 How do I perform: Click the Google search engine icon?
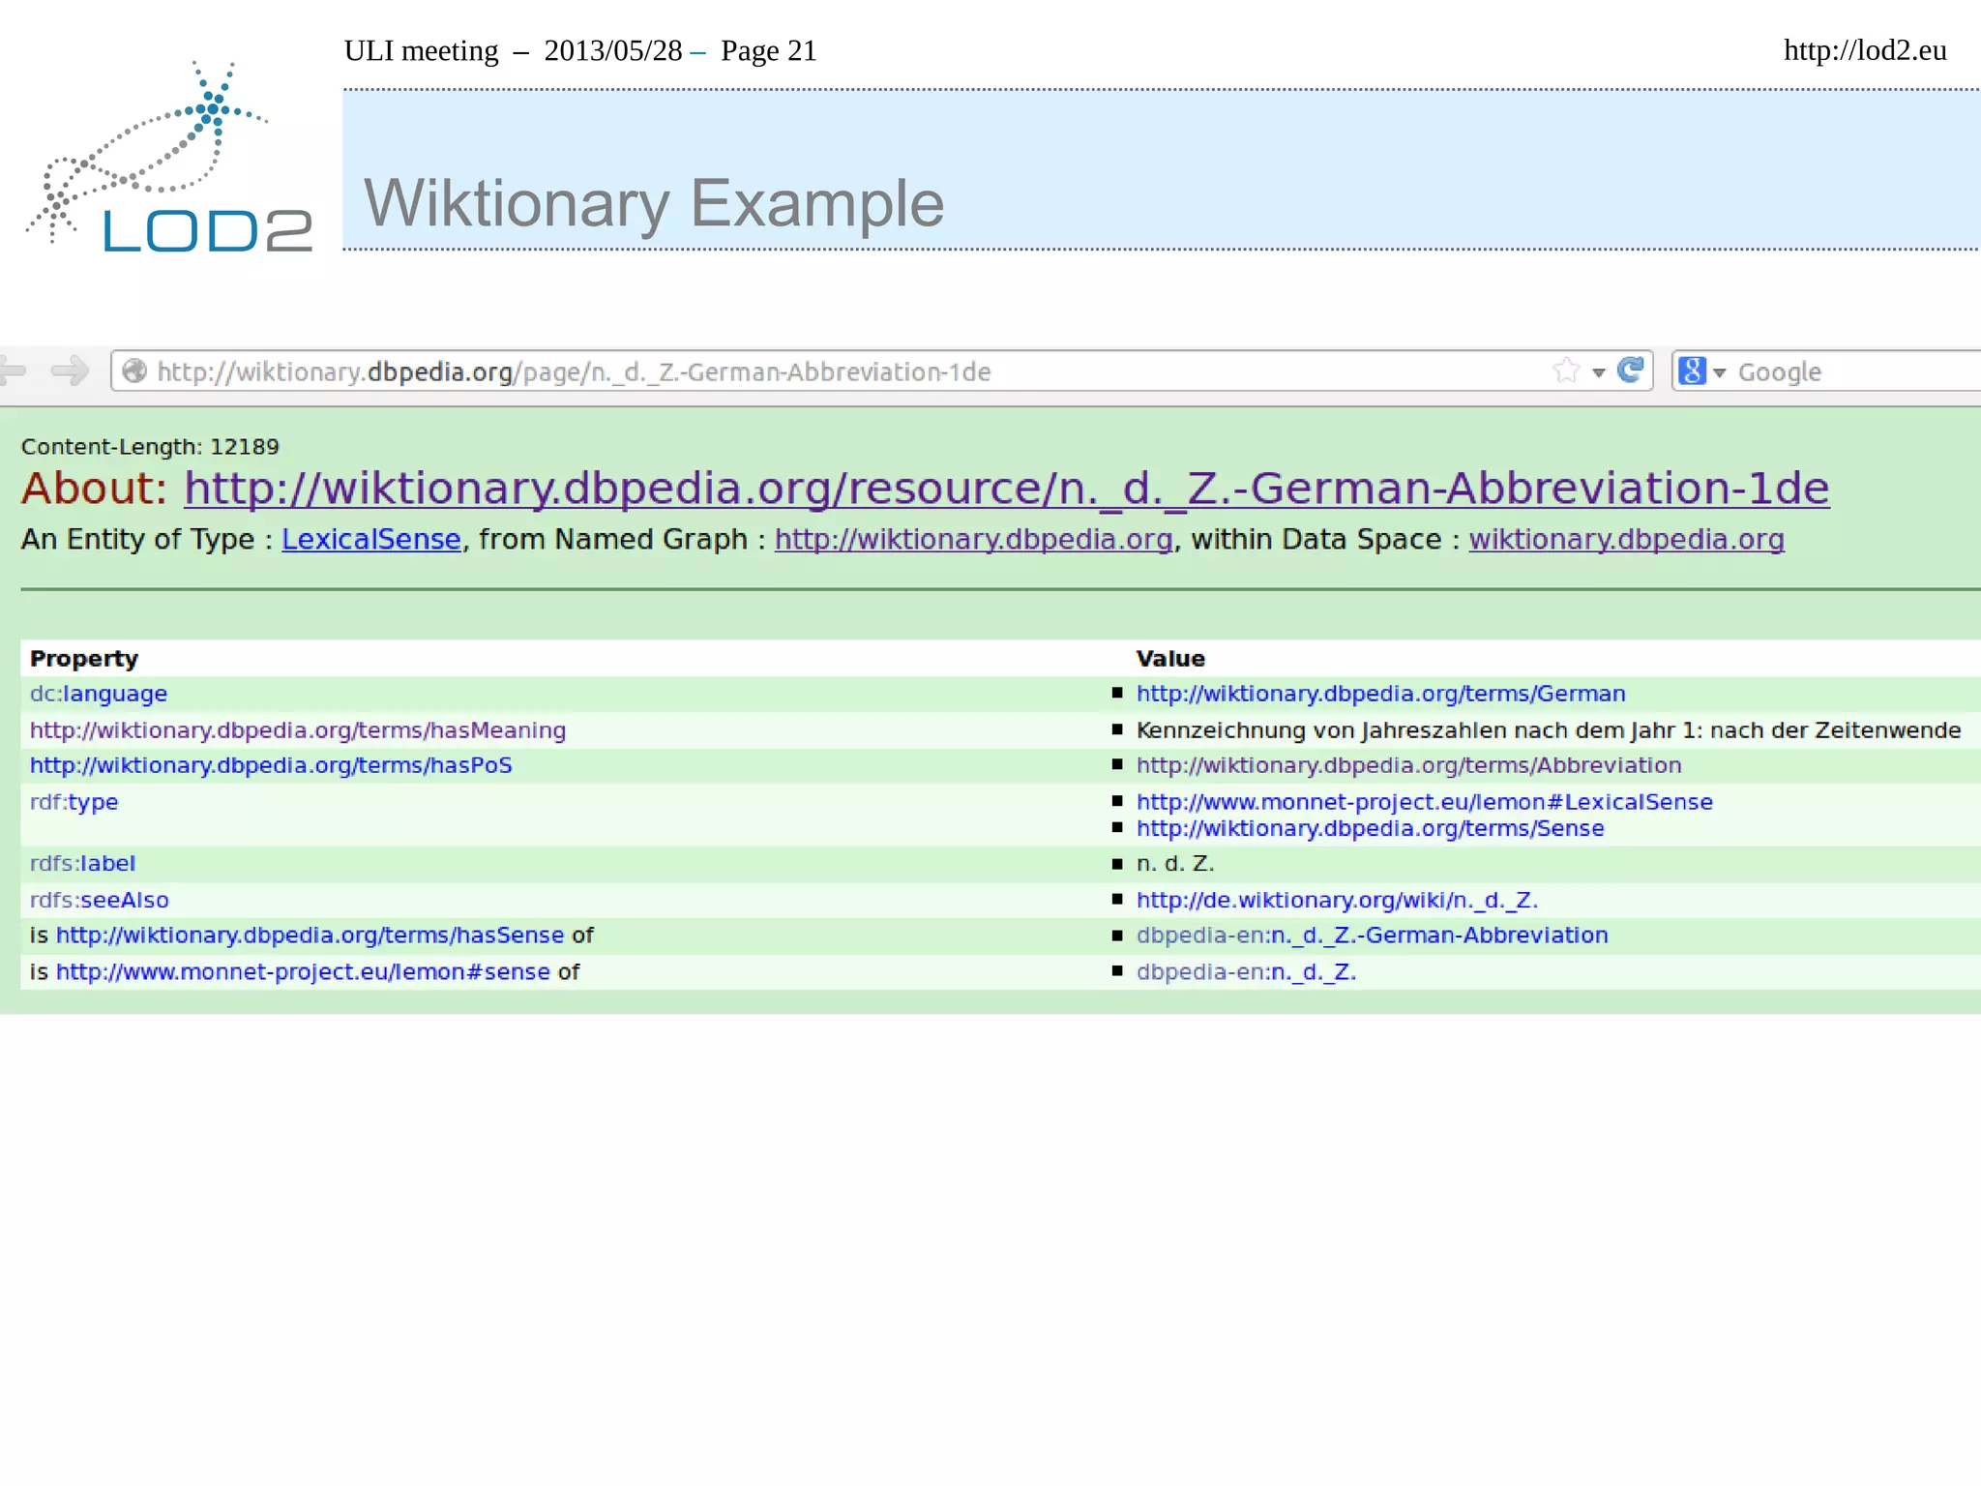[1692, 371]
